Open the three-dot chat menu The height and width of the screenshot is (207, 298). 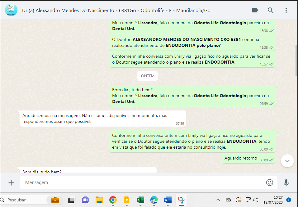click(286, 10)
